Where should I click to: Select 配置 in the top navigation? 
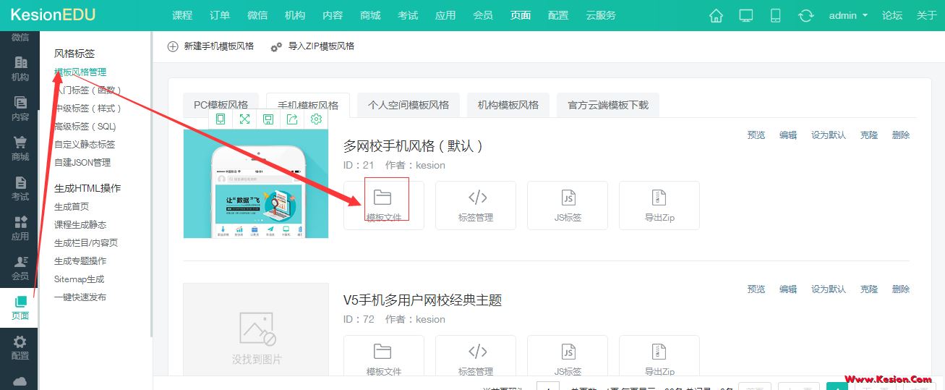(x=558, y=15)
